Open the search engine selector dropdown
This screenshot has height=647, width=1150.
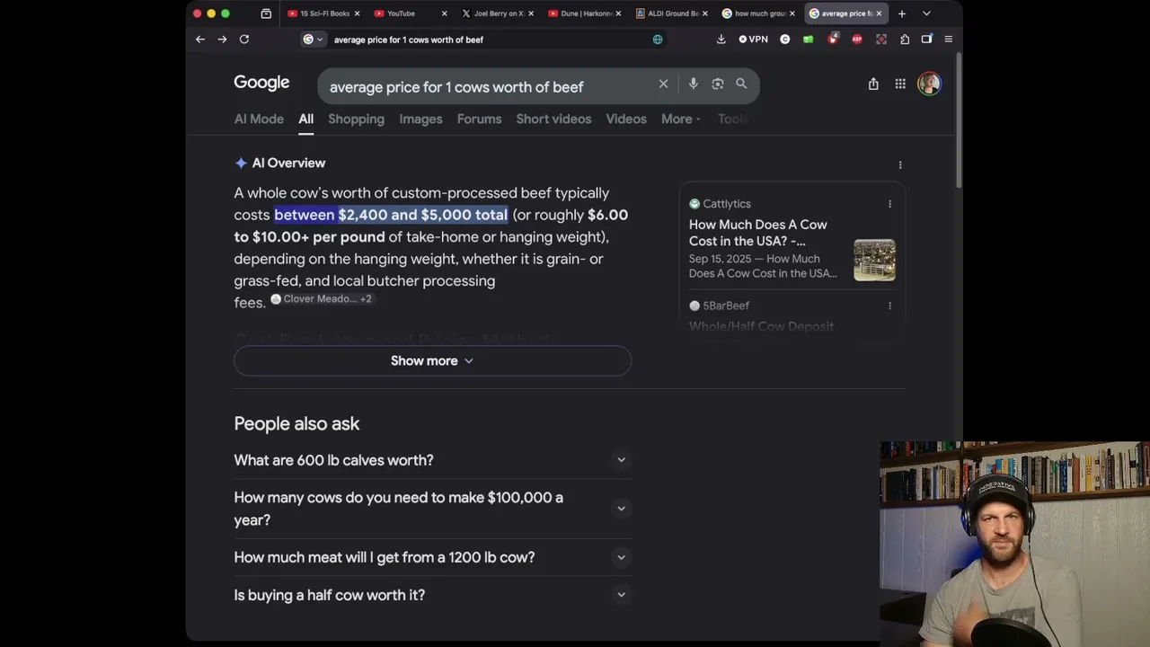(x=313, y=40)
